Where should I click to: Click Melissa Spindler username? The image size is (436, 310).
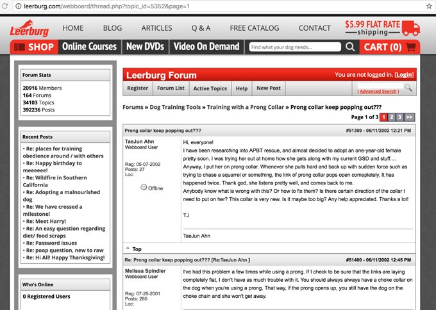[x=145, y=271]
